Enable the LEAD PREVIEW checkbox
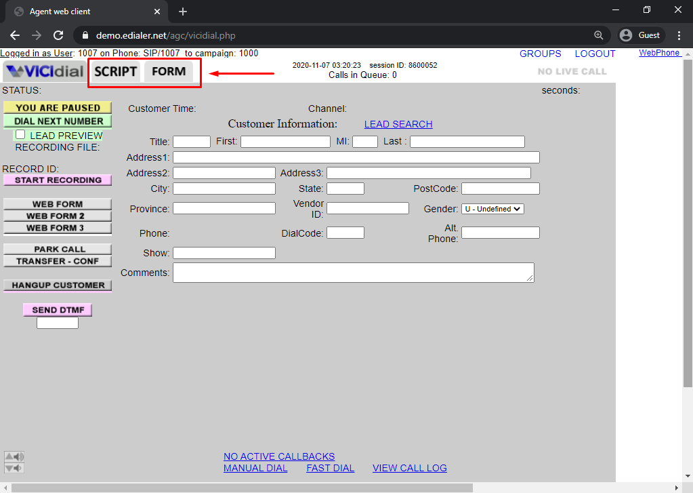The width and height of the screenshot is (693, 493). (x=20, y=134)
